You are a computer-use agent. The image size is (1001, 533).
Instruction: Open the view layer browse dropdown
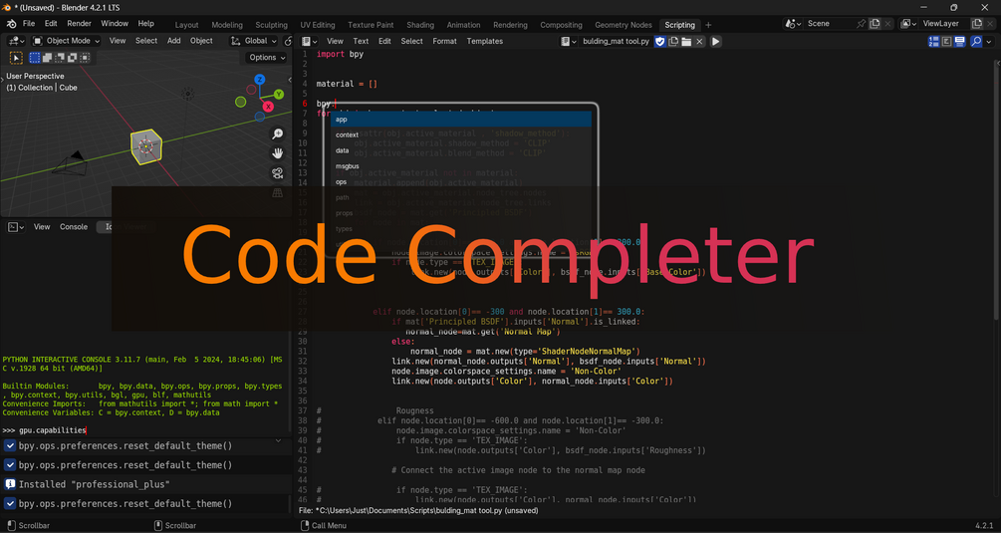pos(909,24)
